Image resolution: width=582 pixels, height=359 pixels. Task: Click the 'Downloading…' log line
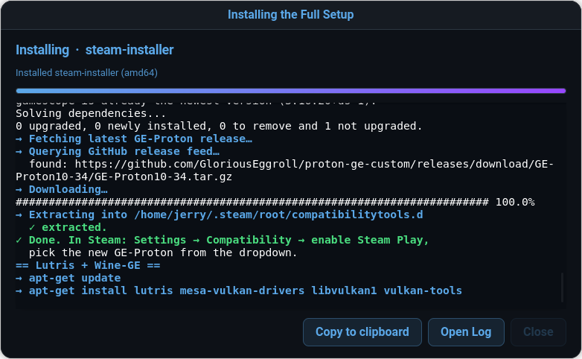[62, 189]
